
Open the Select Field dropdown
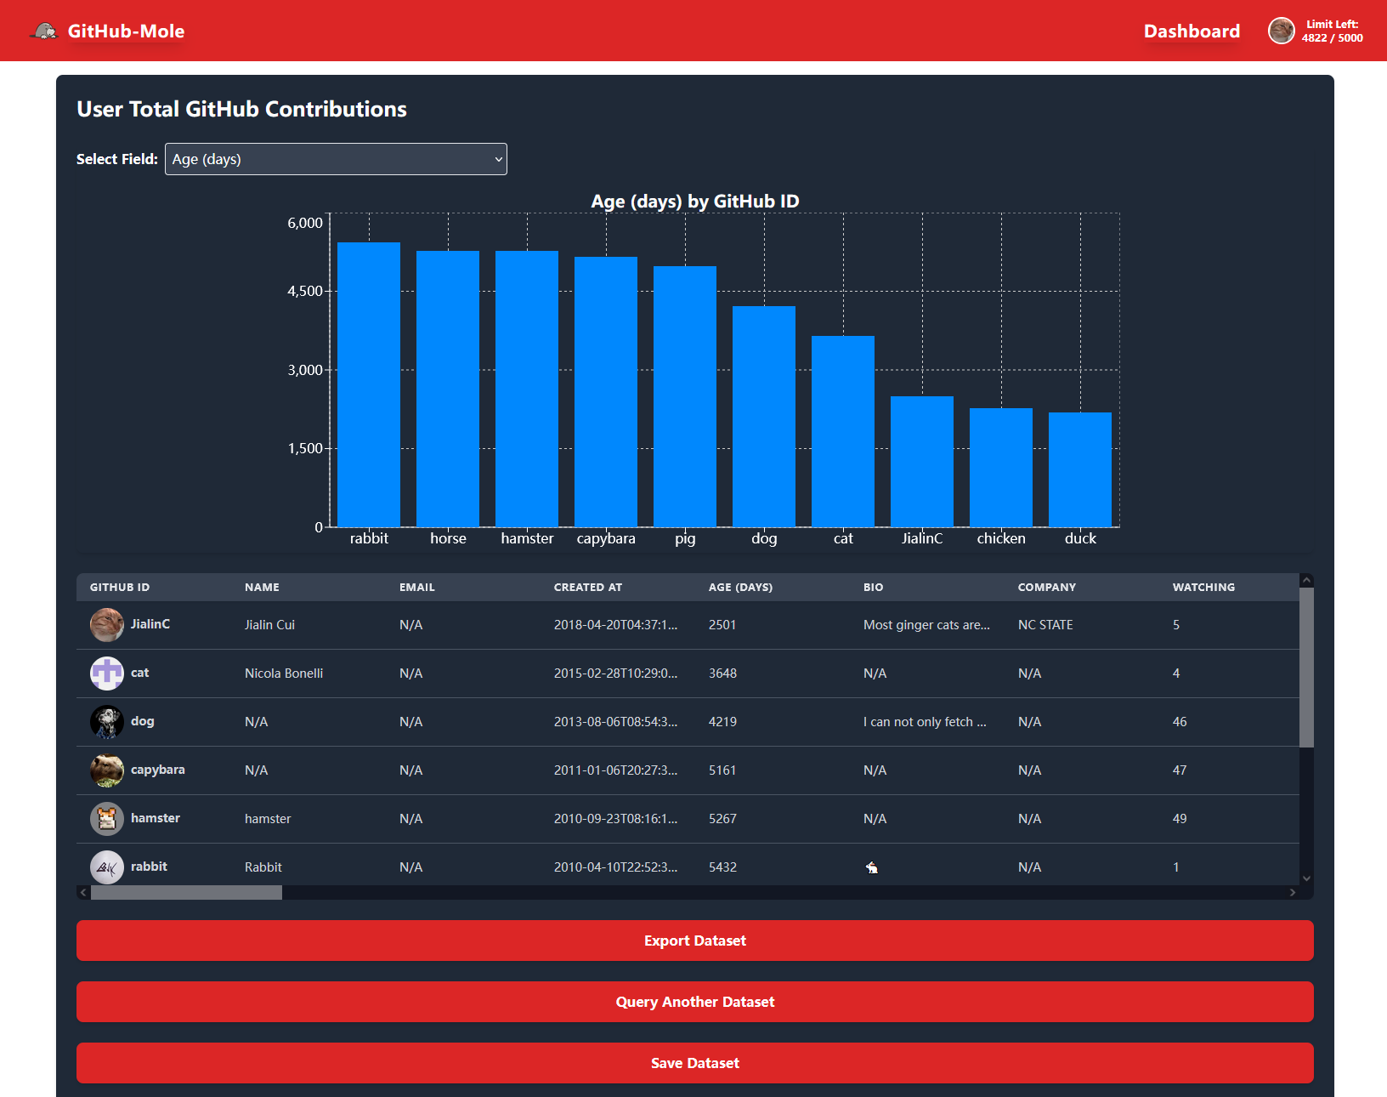pos(336,159)
